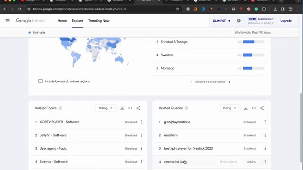Open XCIPTV PLAYER - Software topic
The width and height of the screenshot is (303, 170).
pos(59,122)
